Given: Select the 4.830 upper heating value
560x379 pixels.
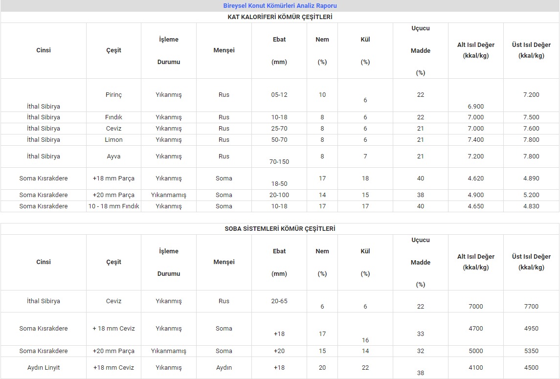Looking at the screenshot, I should 531,206.
